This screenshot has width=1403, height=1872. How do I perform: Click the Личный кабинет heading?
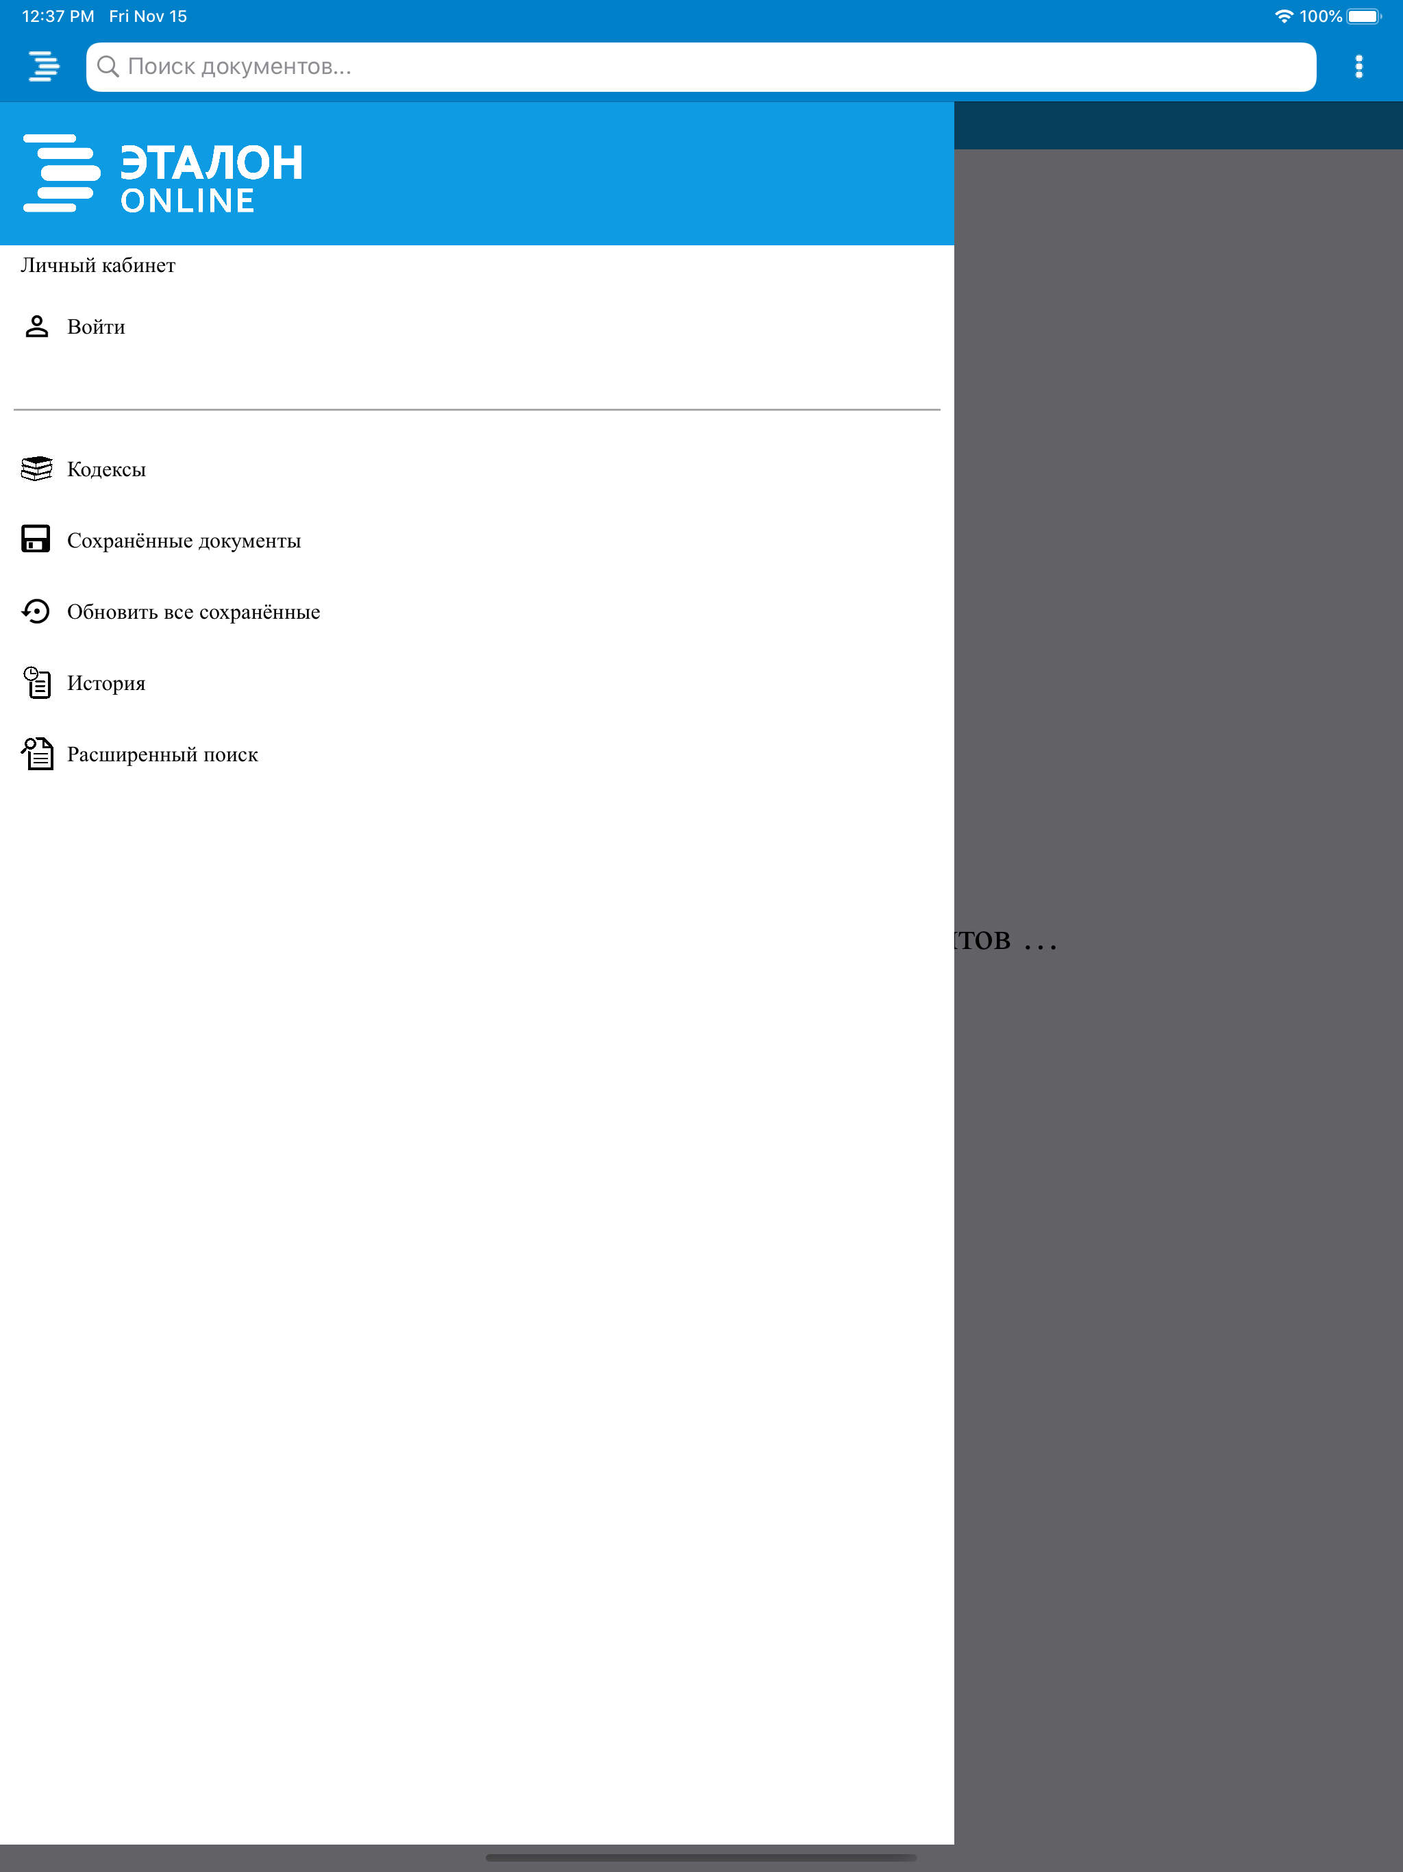[x=98, y=265]
